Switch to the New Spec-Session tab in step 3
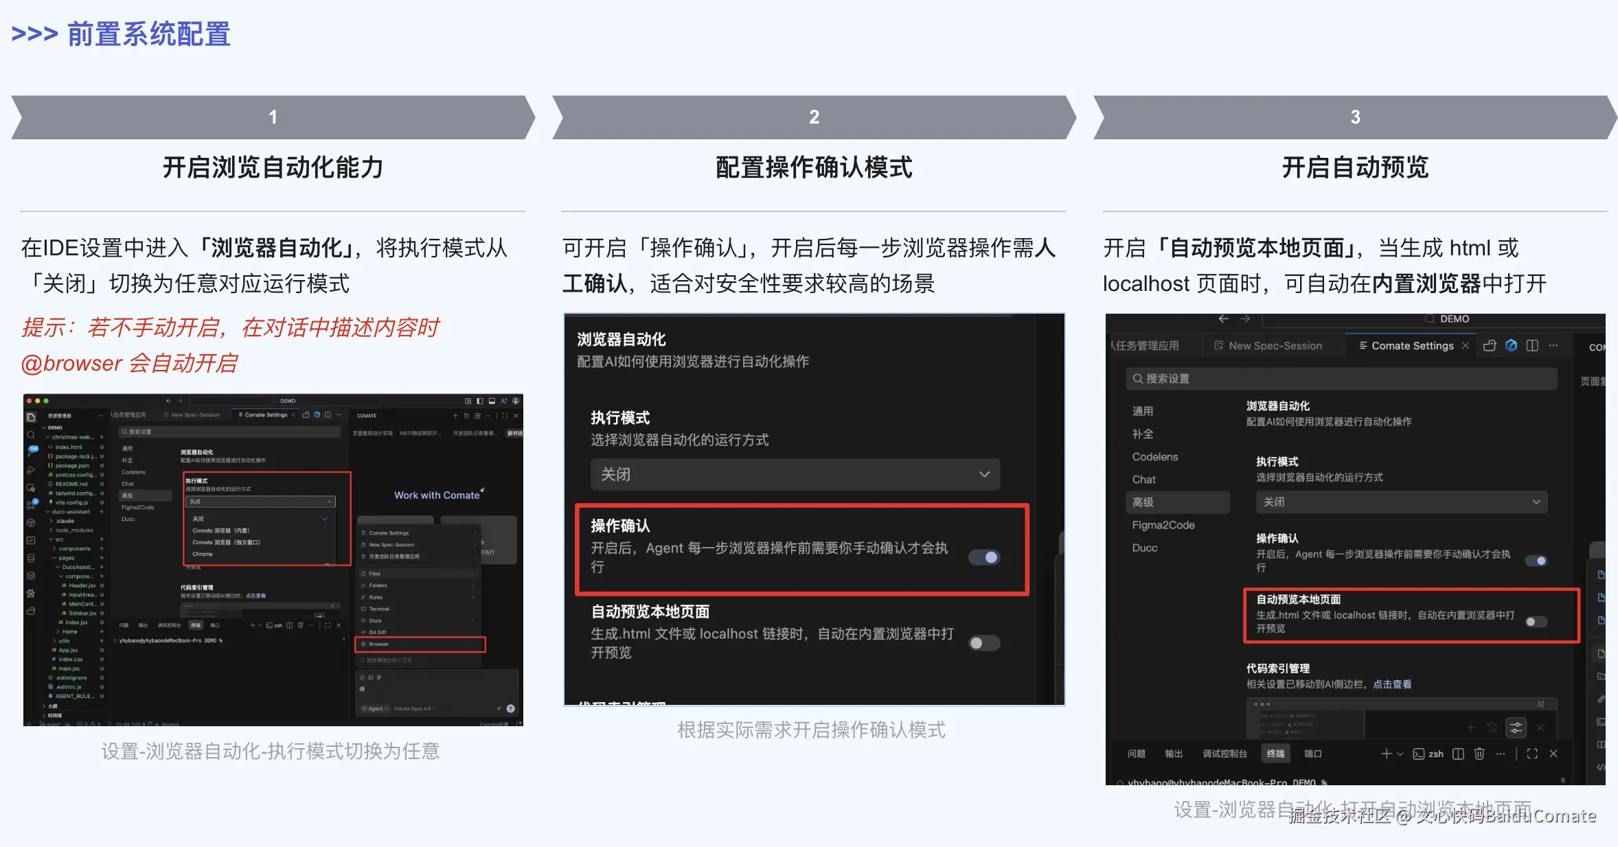 point(1275,346)
